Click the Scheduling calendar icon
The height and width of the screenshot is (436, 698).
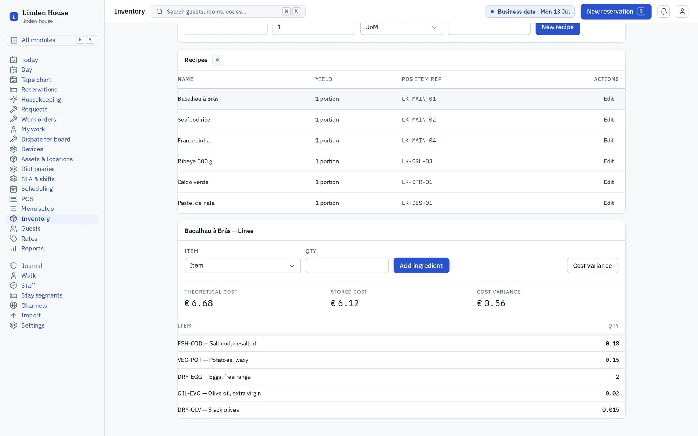14,189
